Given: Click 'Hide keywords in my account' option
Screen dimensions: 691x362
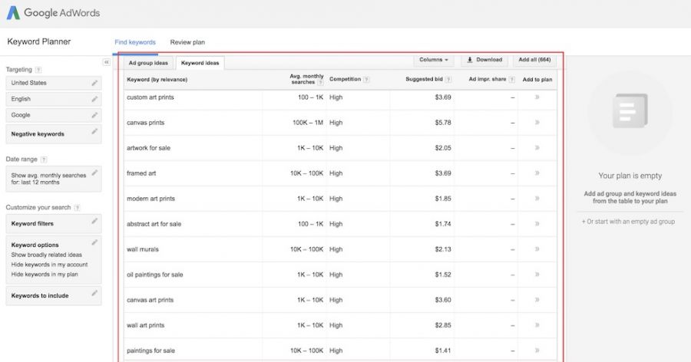Looking at the screenshot, I should tap(49, 265).
